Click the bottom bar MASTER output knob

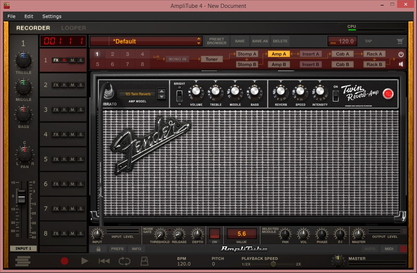pos(338,261)
